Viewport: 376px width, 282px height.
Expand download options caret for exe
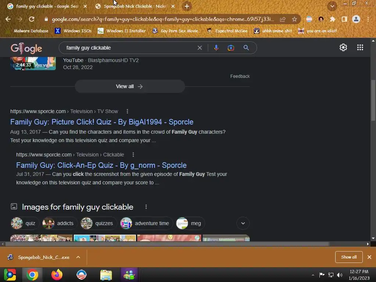pyautogui.click(x=78, y=257)
